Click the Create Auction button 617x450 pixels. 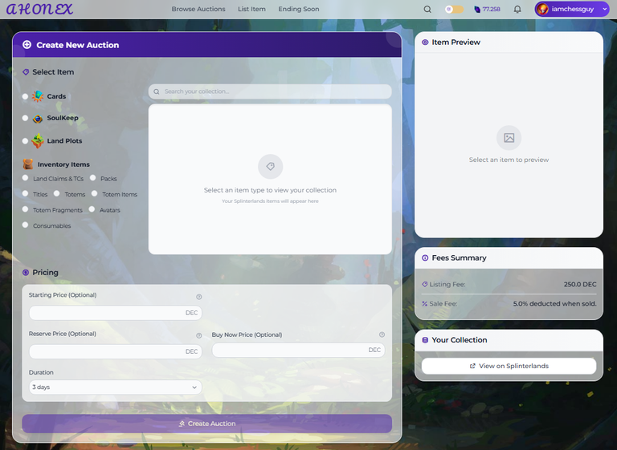207,424
